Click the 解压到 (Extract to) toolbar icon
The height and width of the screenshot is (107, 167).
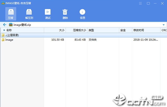pos(29,14)
